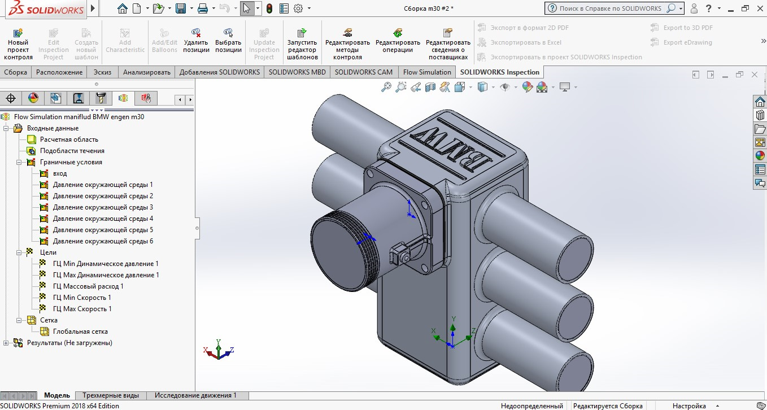The image size is (767, 410).
Task: Open Display Style cube icon
Action: 482,87
